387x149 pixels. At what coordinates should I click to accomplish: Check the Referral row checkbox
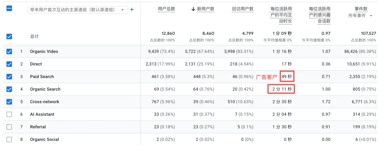click(x=9, y=127)
